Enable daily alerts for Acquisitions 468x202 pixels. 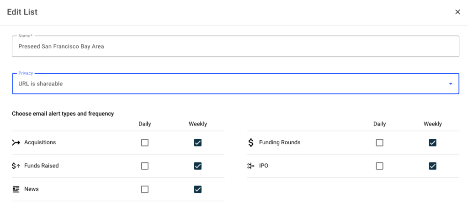point(145,143)
